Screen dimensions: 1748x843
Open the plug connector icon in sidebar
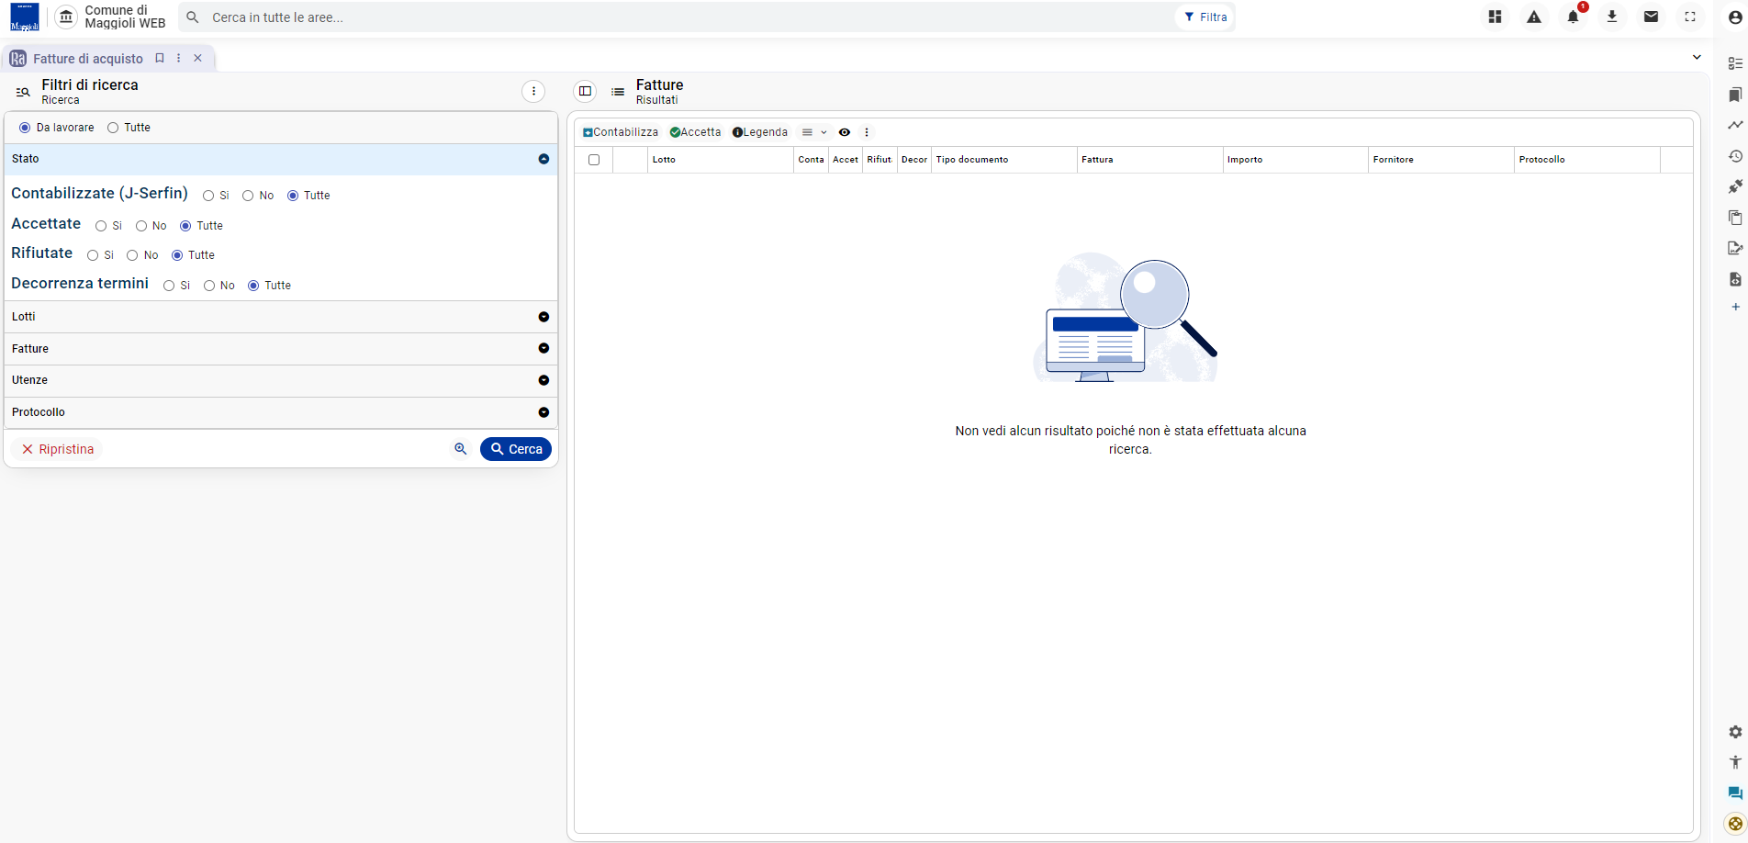[x=1735, y=186]
